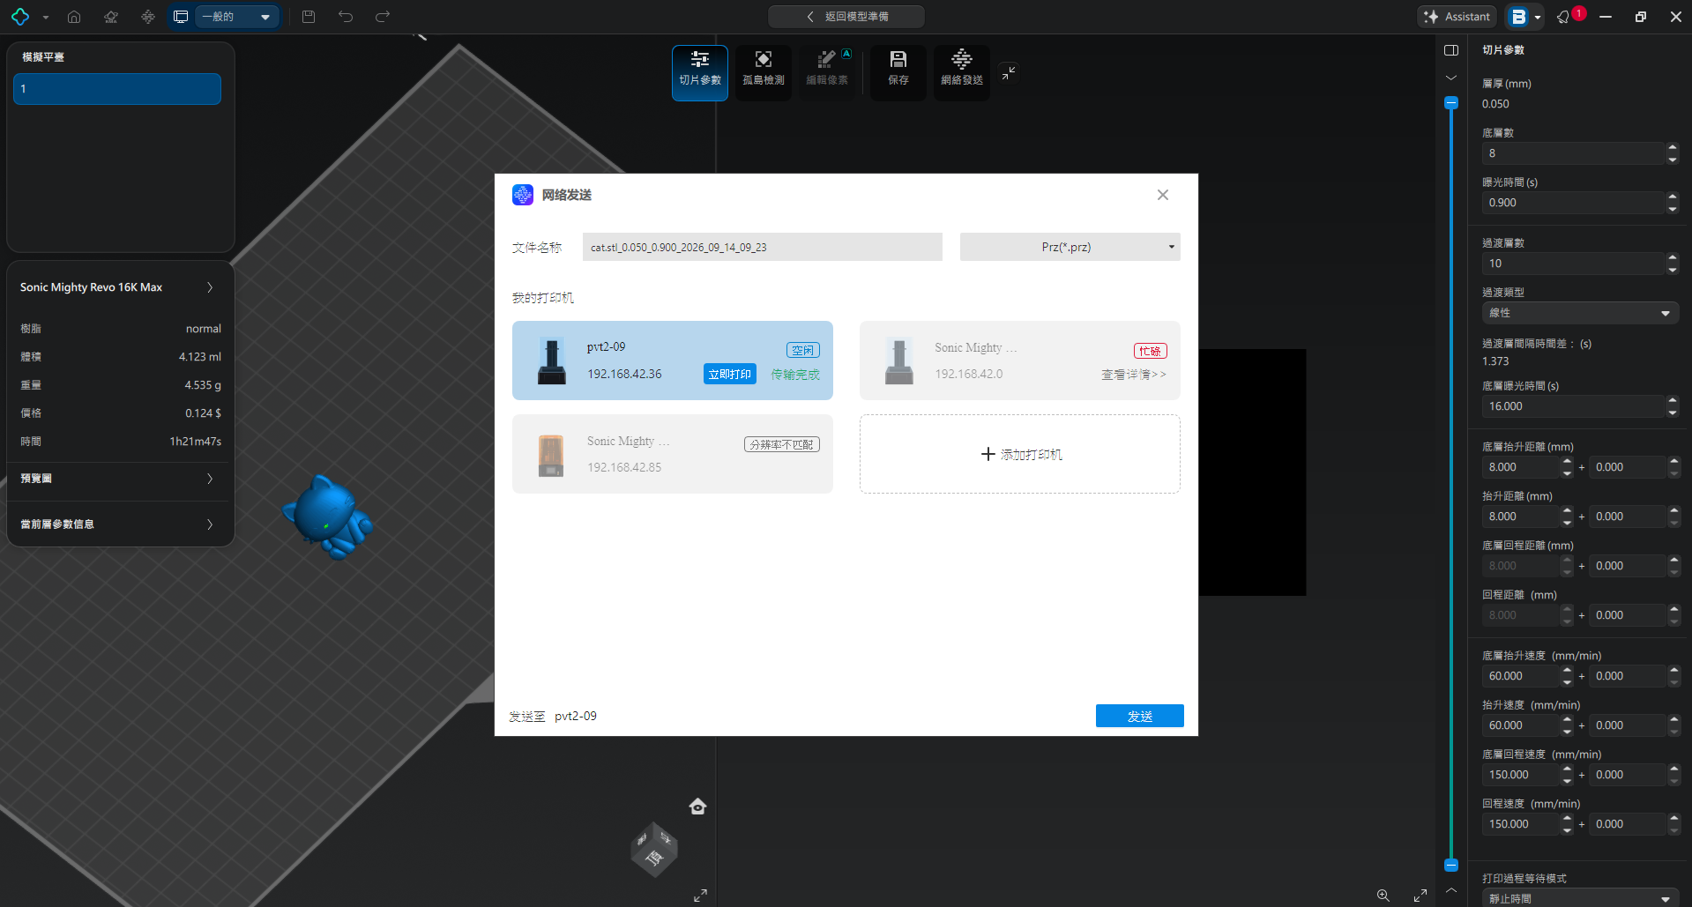Click the app logo in top-left corner
Image resolution: width=1692 pixels, height=907 pixels.
click(20, 17)
